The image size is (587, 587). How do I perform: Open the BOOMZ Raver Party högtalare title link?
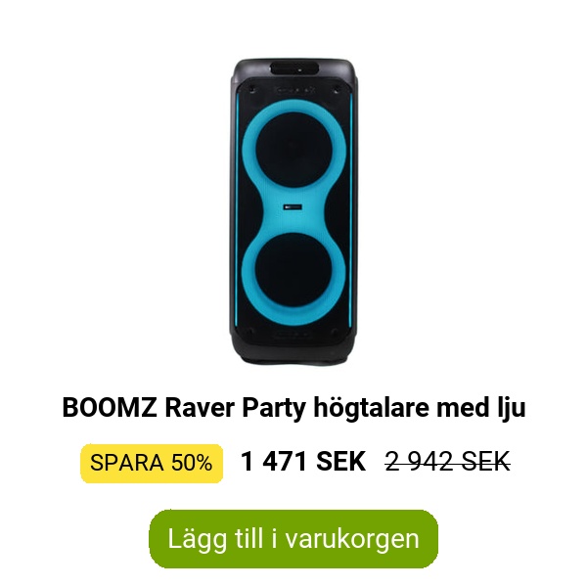[293, 408]
